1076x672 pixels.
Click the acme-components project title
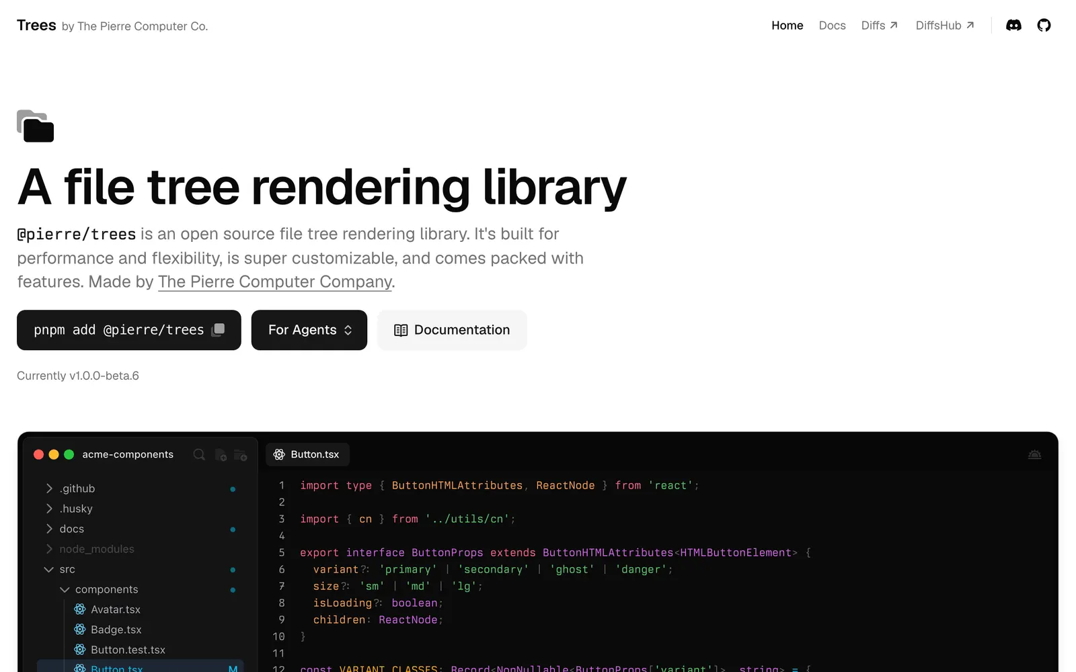pyautogui.click(x=128, y=455)
